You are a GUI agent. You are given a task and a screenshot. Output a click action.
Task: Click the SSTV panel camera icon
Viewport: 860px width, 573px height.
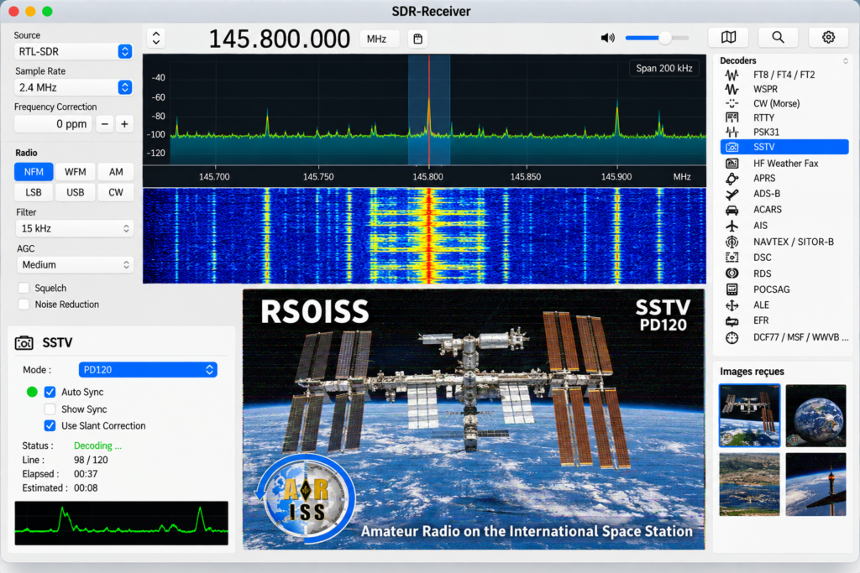[x=24, y=343]
